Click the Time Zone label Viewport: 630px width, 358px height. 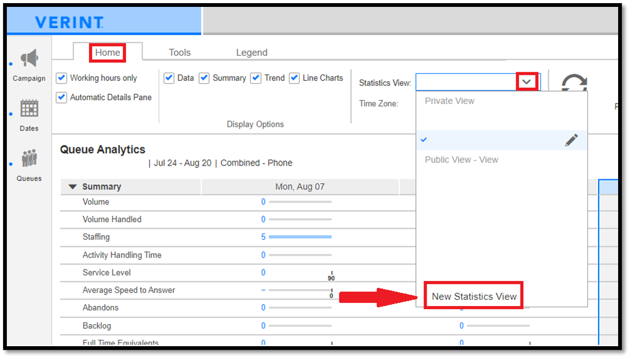tap(378, 103)
